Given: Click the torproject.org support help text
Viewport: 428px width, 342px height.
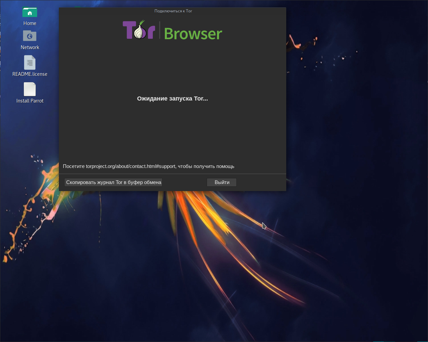Looking at the screenshot, I should pyautogui.click(x=148, y=166).
